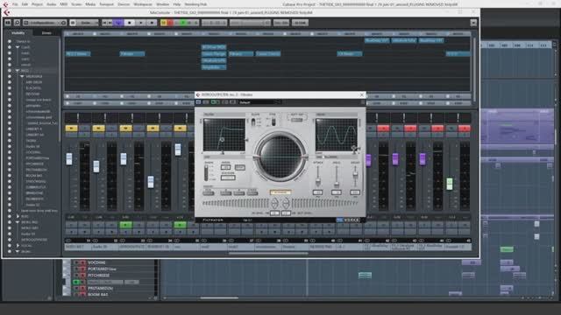The width and height of the screenshot is (561, 315).
Task: Unsolo channel 42 using its red S button
Action: (x=383, y=128)
